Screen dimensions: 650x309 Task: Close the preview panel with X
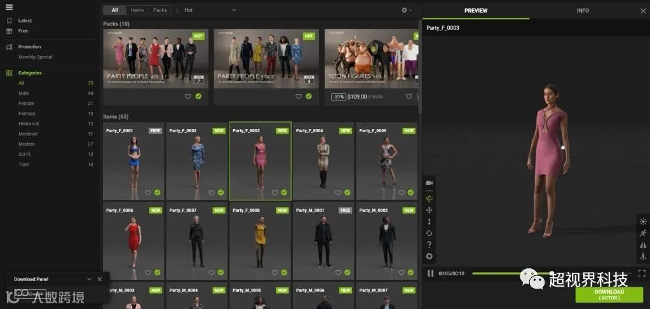[x=643, y=11]
